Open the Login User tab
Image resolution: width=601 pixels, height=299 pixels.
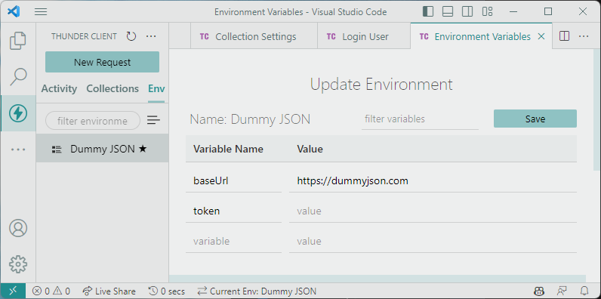point(364,36)
